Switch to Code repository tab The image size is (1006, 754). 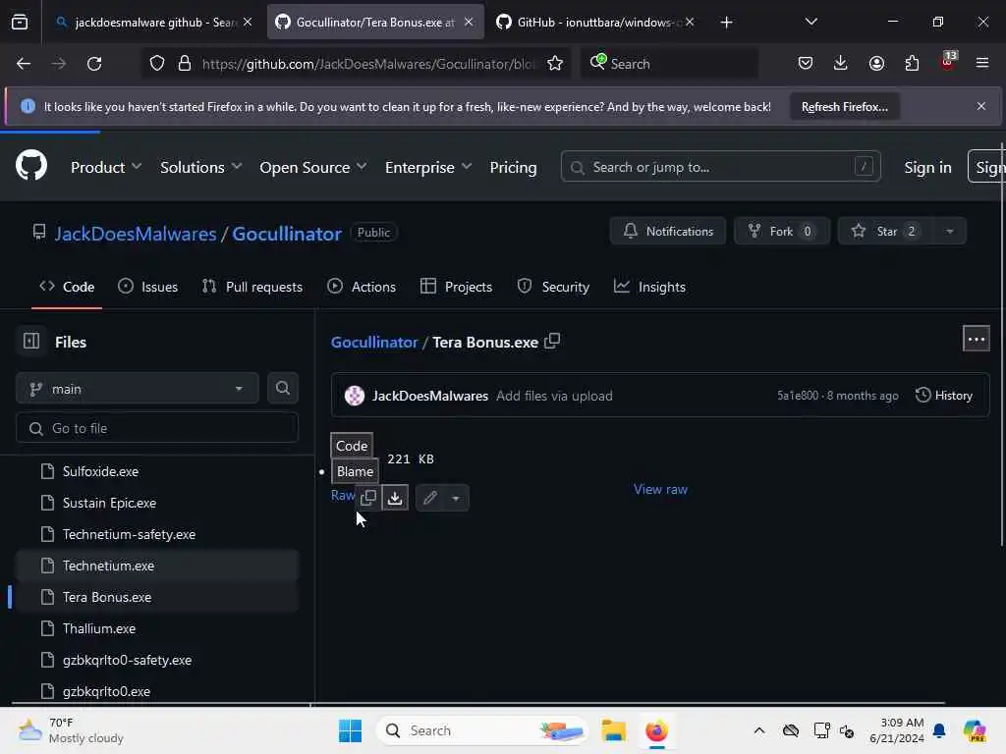[x=67, y=287]
